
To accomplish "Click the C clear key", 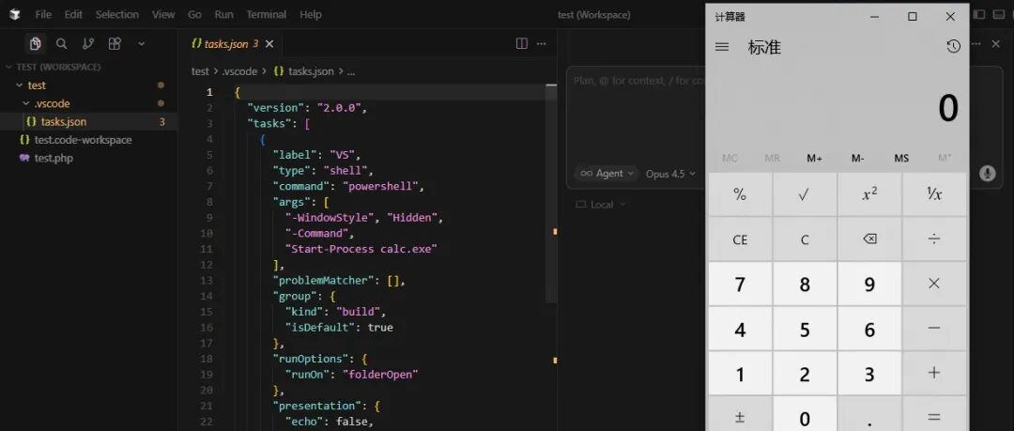I will [805, 239].
